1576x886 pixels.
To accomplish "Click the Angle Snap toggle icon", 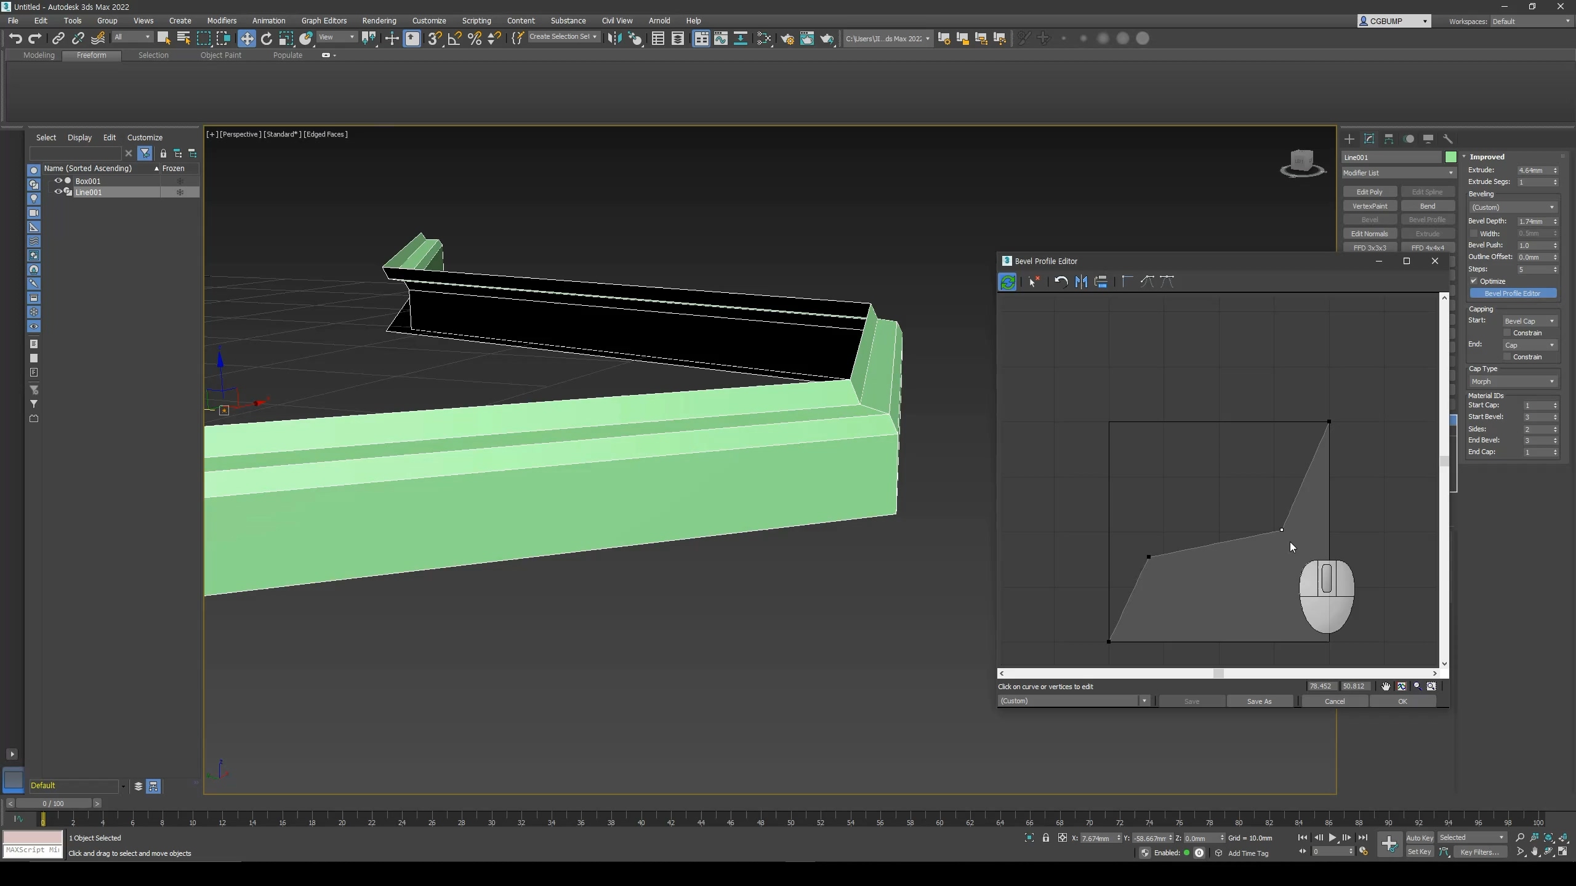I will tap(454, 39).
